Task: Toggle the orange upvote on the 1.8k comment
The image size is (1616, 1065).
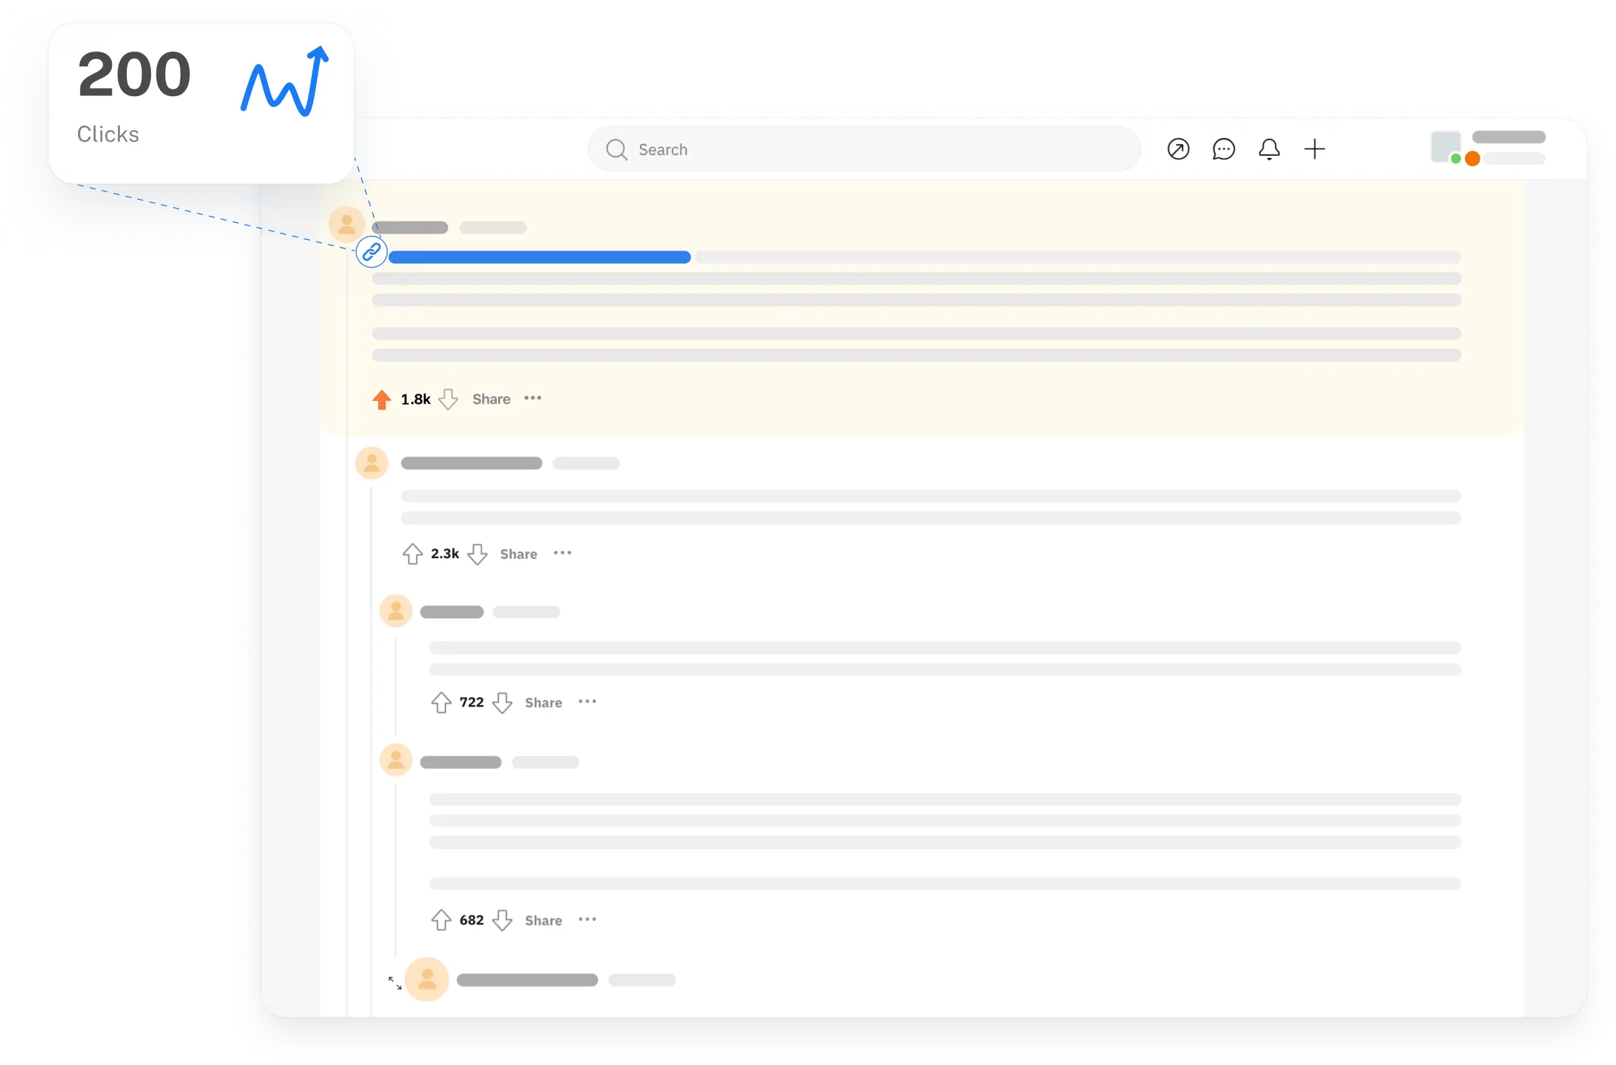Action: coord(382,400)
